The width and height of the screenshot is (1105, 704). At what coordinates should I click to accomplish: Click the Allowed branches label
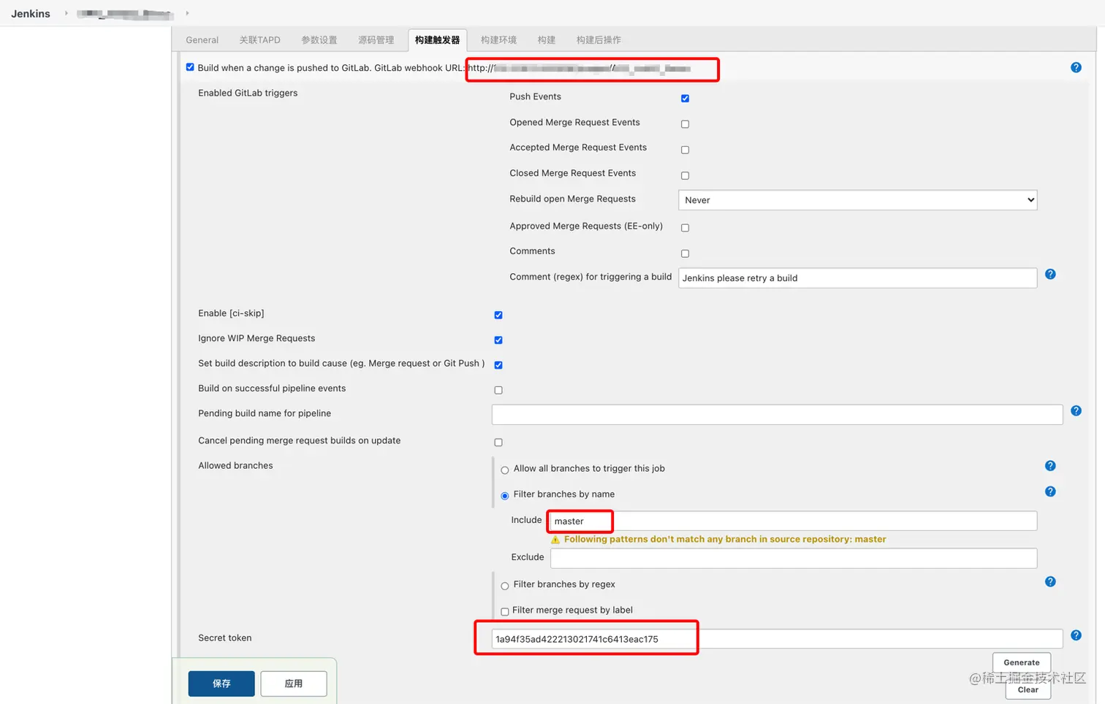tap(235, 465)
